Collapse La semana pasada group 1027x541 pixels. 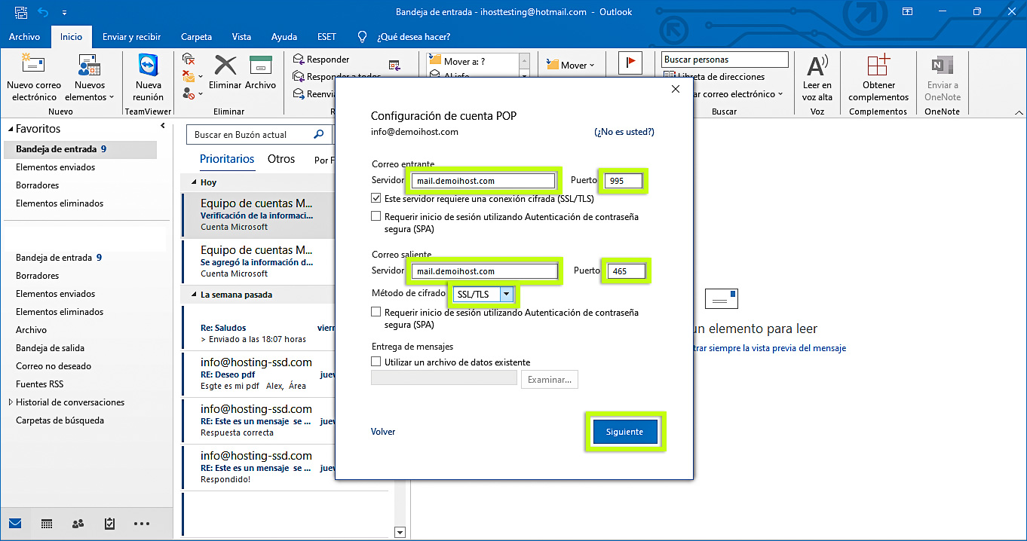[x=193, y=295]
